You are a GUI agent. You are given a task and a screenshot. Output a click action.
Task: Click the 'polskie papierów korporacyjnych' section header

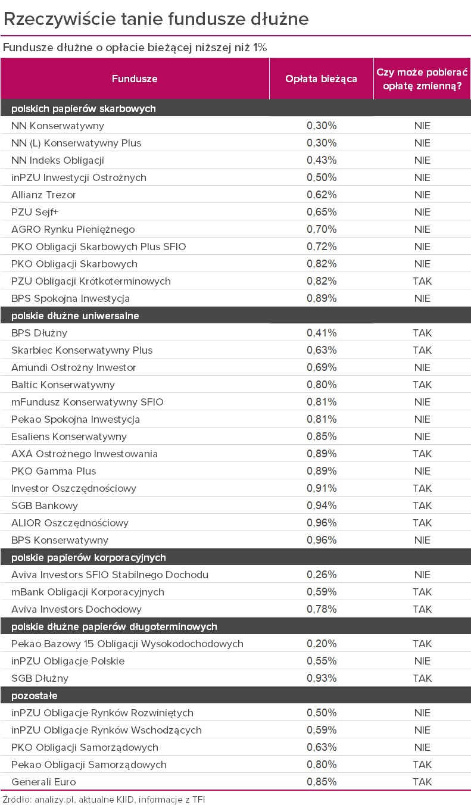[89, 557]
